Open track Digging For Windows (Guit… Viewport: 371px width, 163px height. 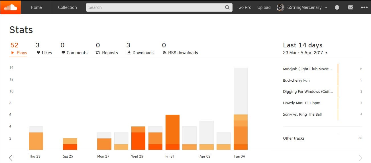(x=308, y=92)
